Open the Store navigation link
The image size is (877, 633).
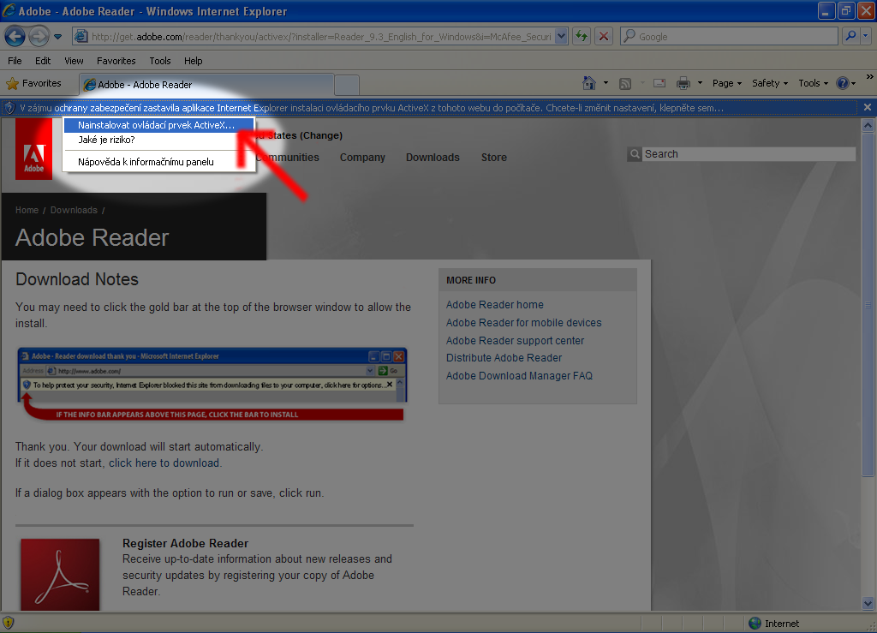coord(494,158)
